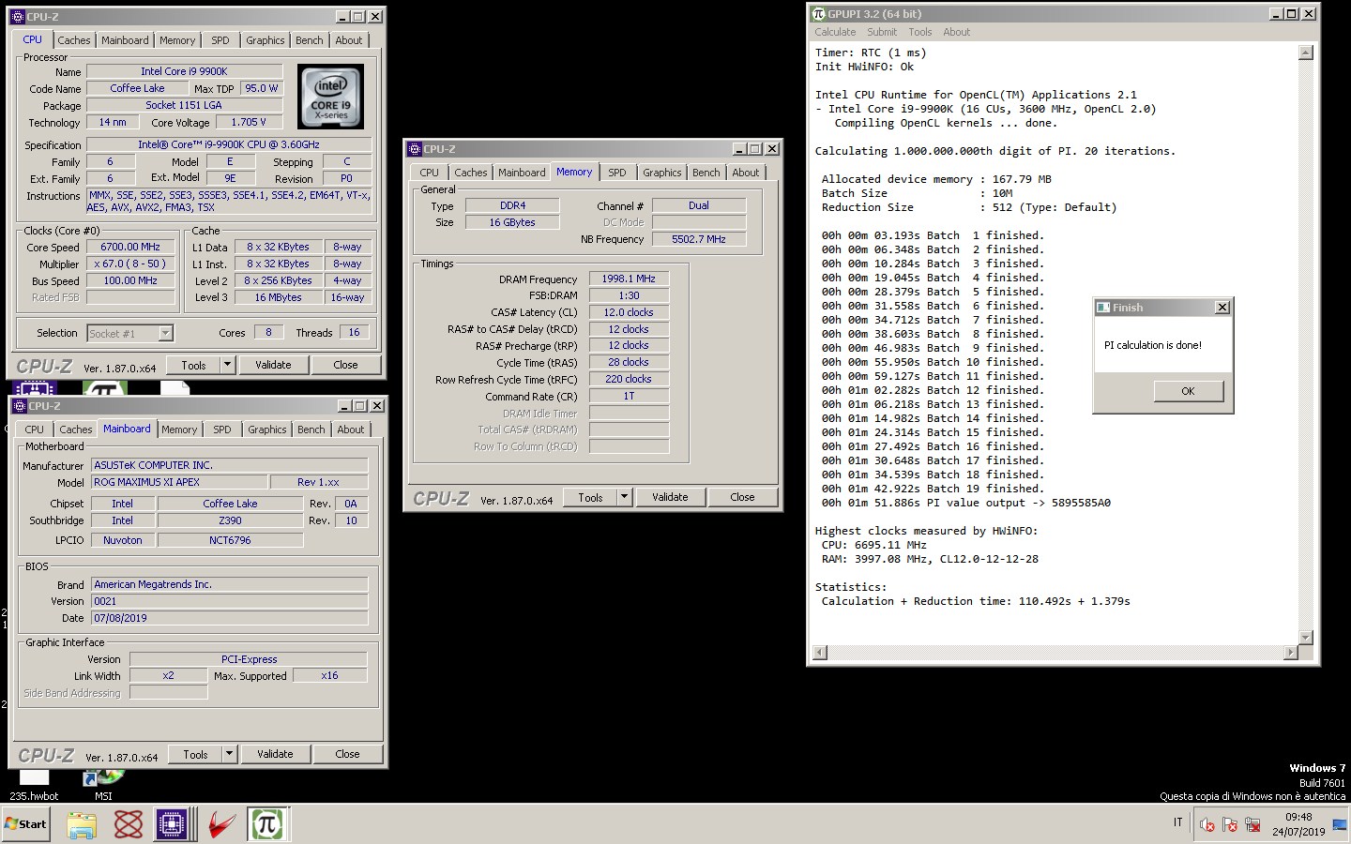Click the GPUPI pi taskbar icon
Viewport: 1351px width, 844px height.
click(266, 824)
